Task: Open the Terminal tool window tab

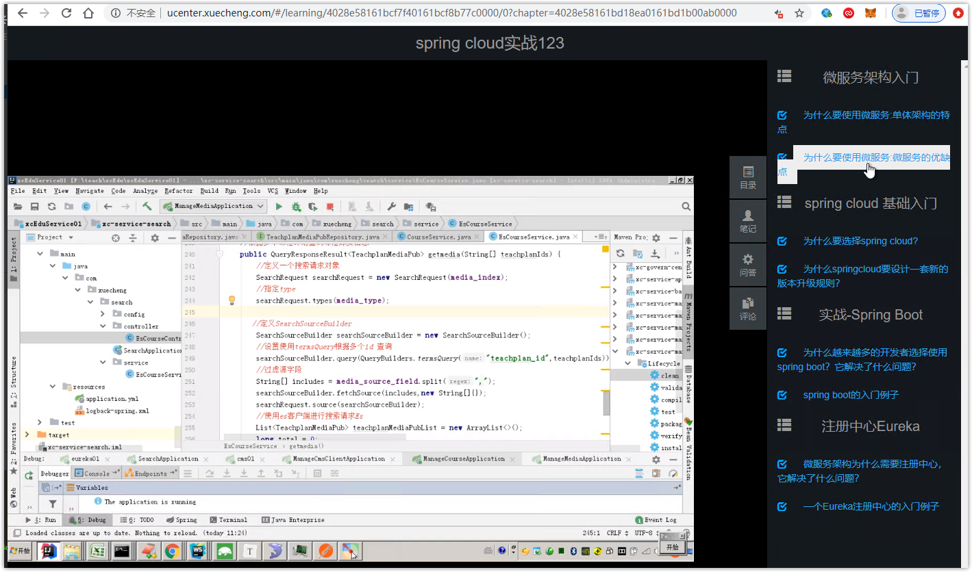Action: (x=228, y=520)
